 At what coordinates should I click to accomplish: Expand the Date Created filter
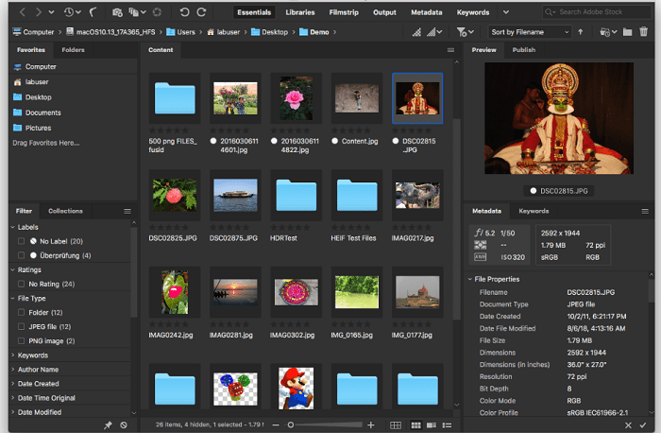tap(12, 384)
